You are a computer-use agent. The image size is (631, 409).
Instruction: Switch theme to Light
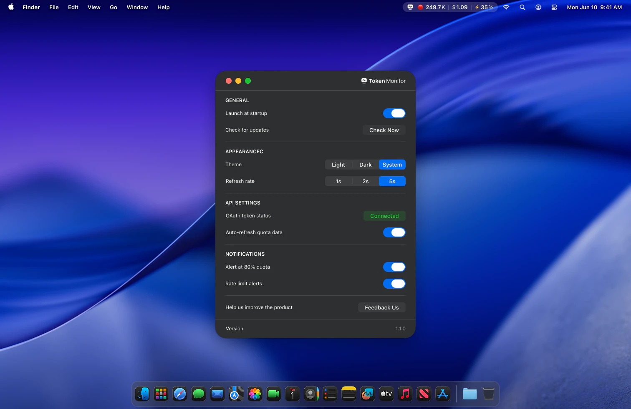coord(338,165)
